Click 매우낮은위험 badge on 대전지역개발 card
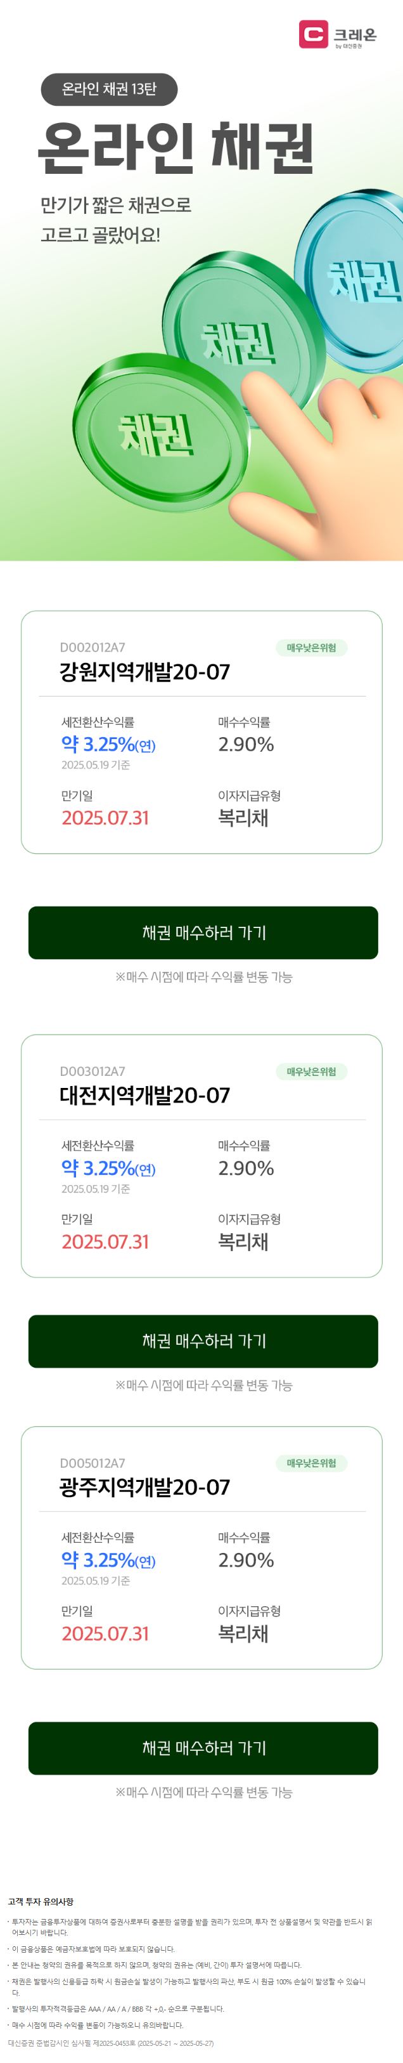Image resolution: width=403 pixels, height=2063 pixels. tap(311, 1071)
